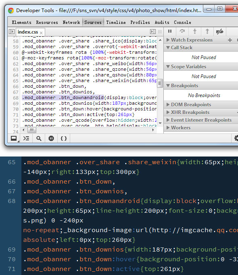The height and width of the screenshot is (275, 238).
Task: Click the step over icon
Action: pos(182,31)
